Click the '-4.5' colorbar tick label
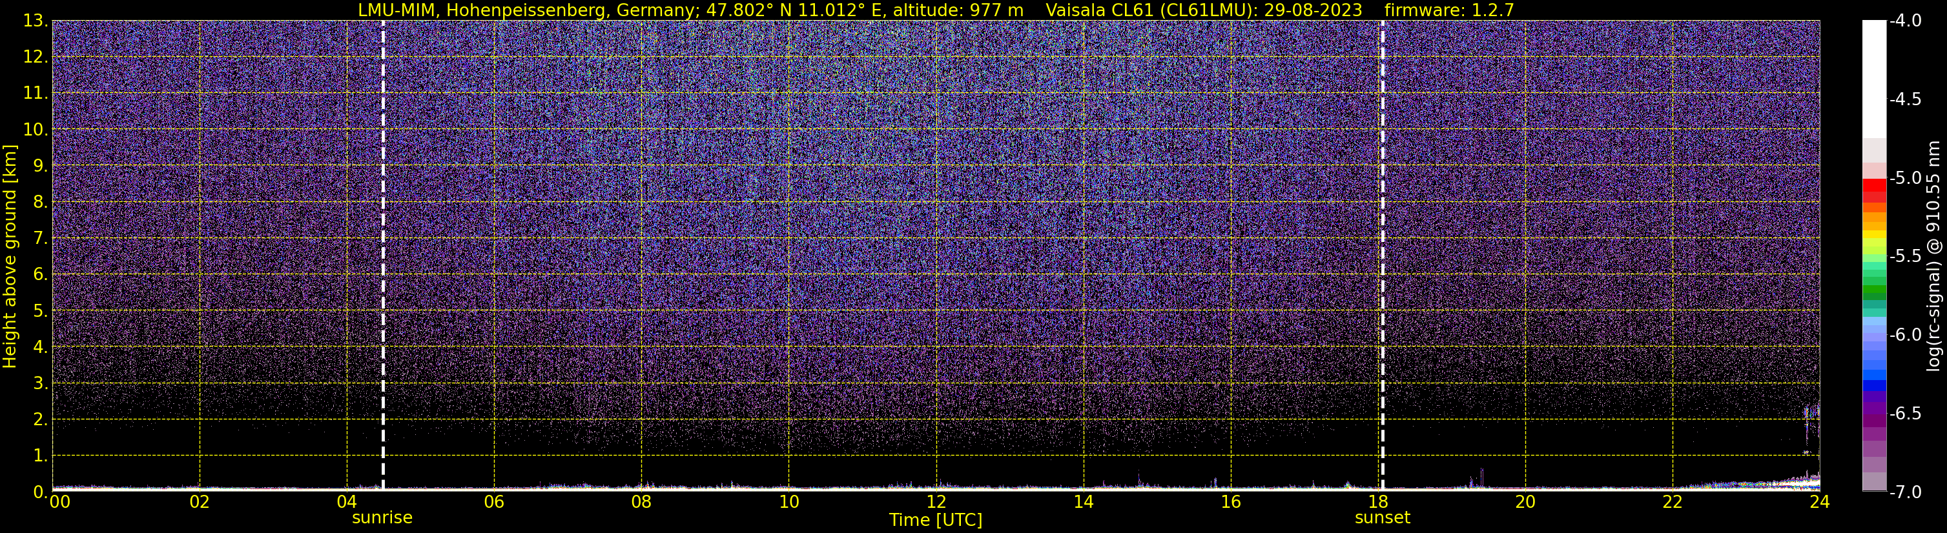 (1904, 99)
